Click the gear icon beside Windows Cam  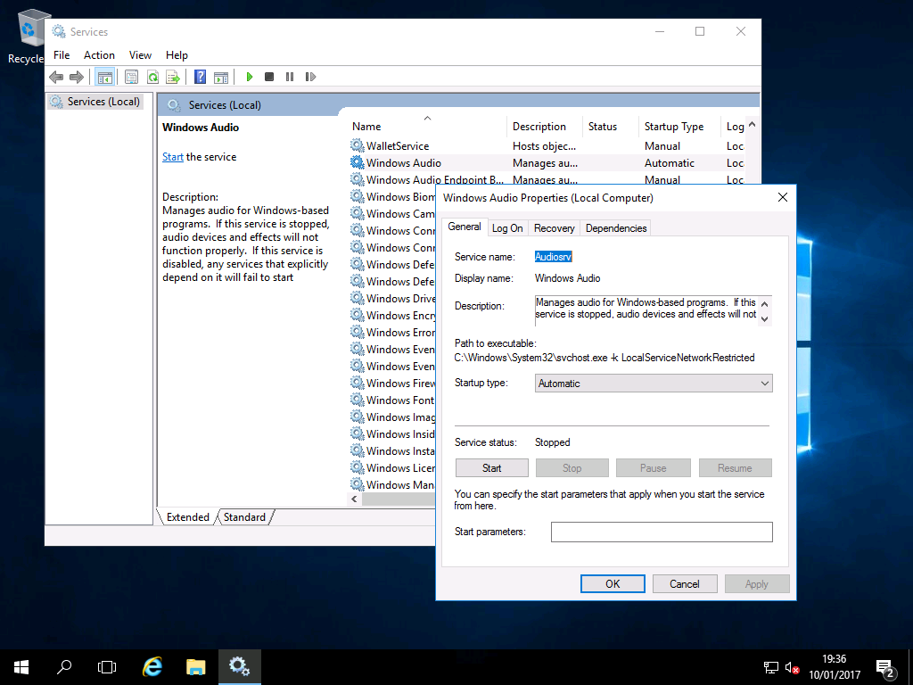click(x=357, y=213)
